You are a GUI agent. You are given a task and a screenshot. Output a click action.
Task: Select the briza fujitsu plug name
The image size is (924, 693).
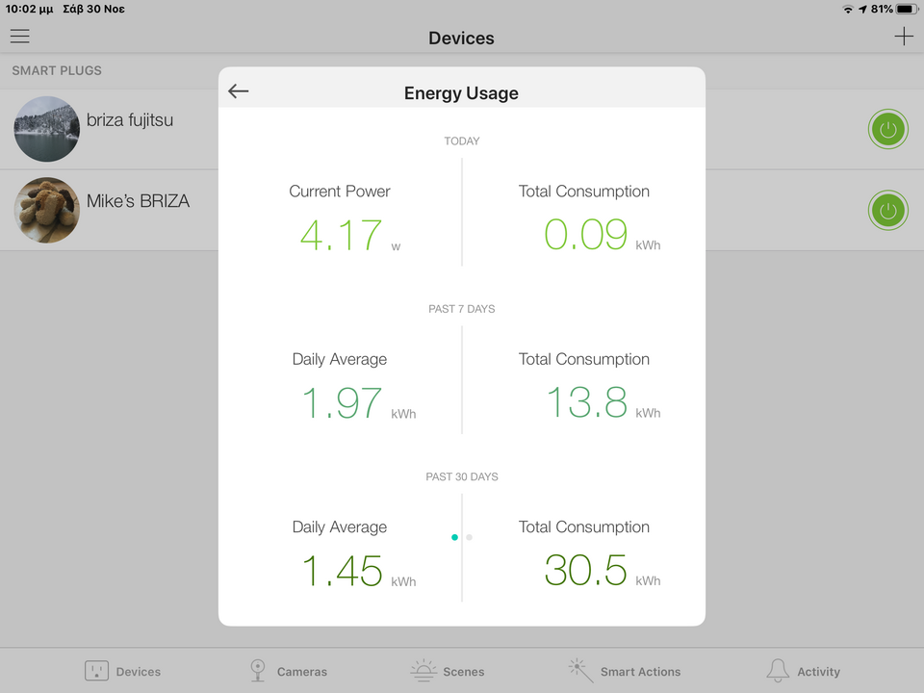pos(130,120)
